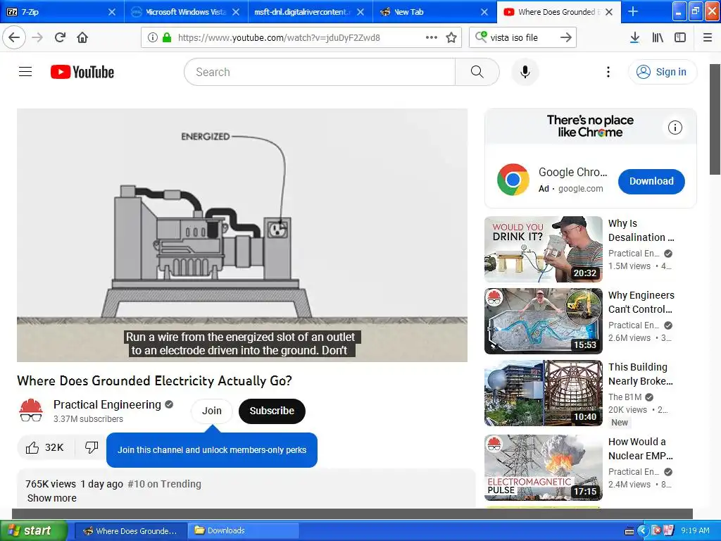Image resolution: width=721 pixels, height=541 pixels.
Task: Search with your voice microphone
Action: (525, 72)
